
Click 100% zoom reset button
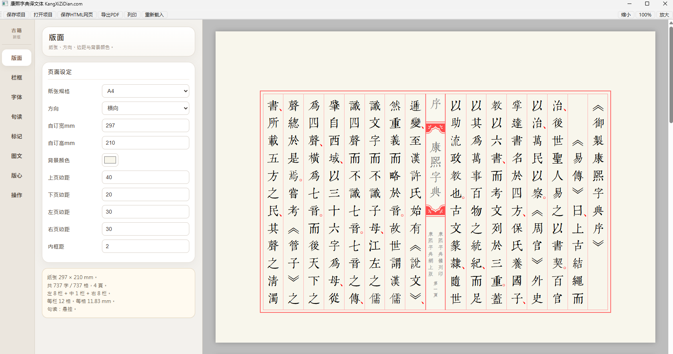pyautogui.click(x=645, y=15)
